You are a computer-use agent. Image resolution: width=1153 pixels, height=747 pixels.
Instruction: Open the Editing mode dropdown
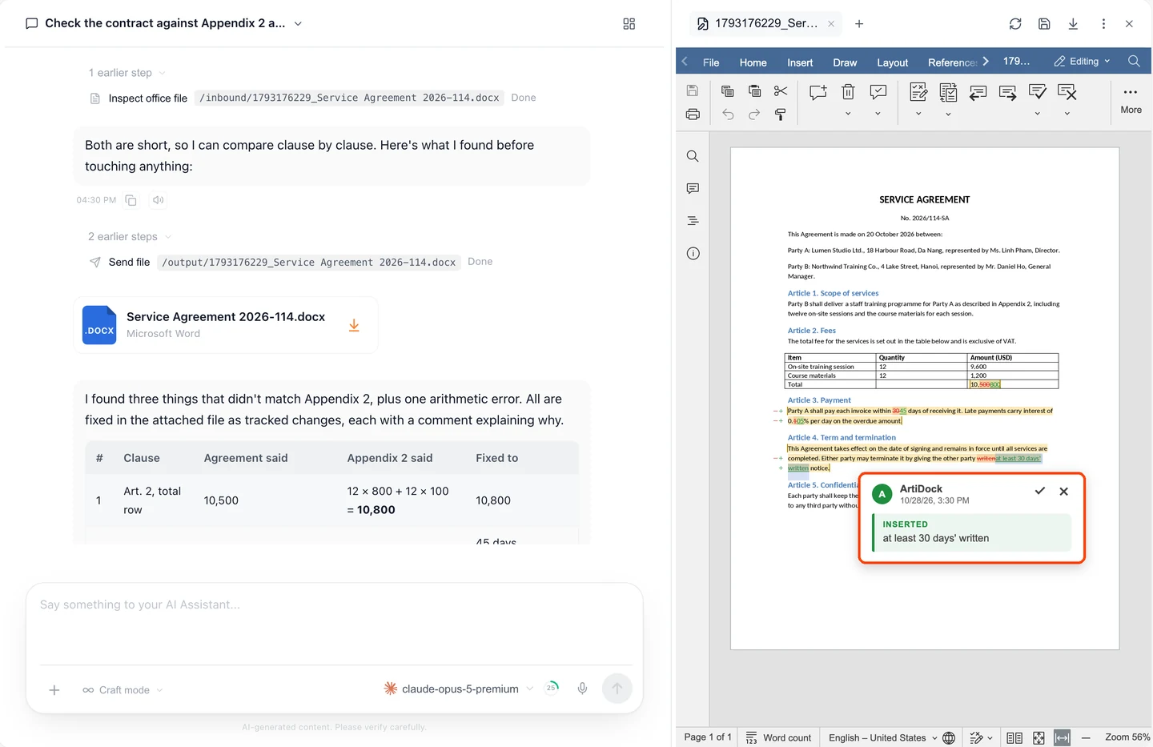pos(1082,62)
